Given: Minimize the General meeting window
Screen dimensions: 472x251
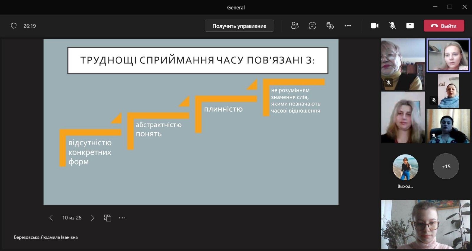Looking at the screenshot, I should click(x=435, y=7).
